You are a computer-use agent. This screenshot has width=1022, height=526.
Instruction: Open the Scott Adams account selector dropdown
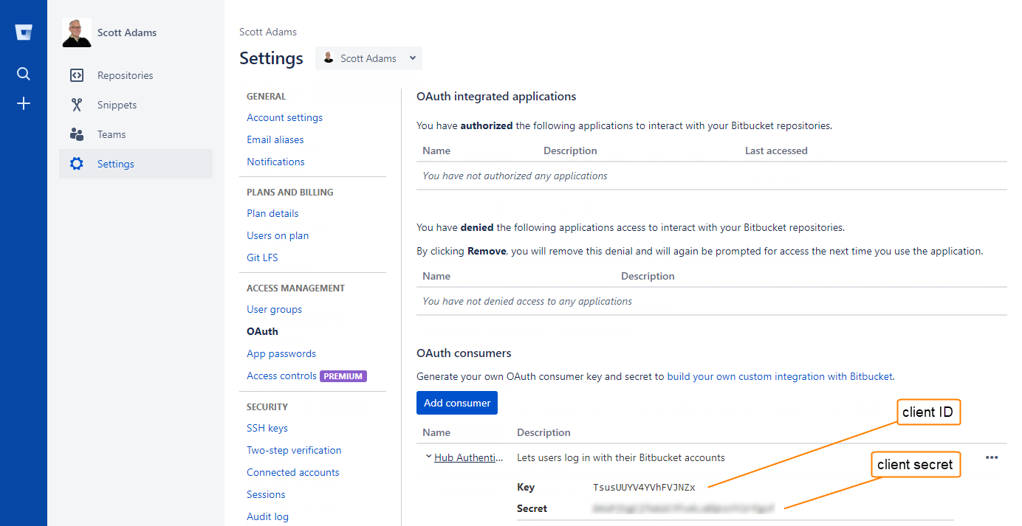coord(368,58)
